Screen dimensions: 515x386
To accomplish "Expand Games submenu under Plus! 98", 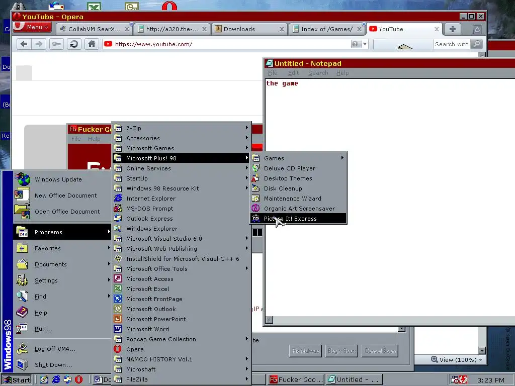I will [298, 158].
